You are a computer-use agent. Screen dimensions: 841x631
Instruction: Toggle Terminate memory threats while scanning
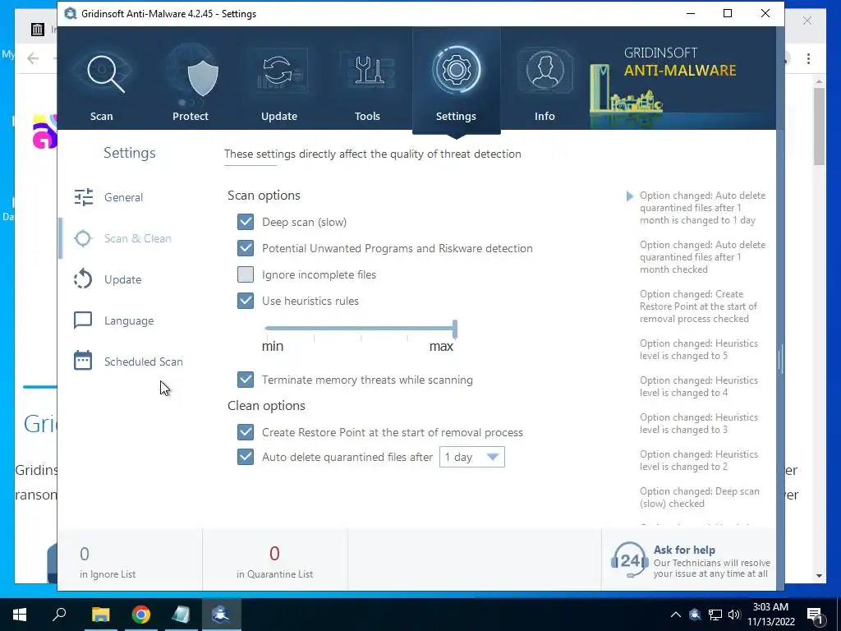tap(246, 380)
